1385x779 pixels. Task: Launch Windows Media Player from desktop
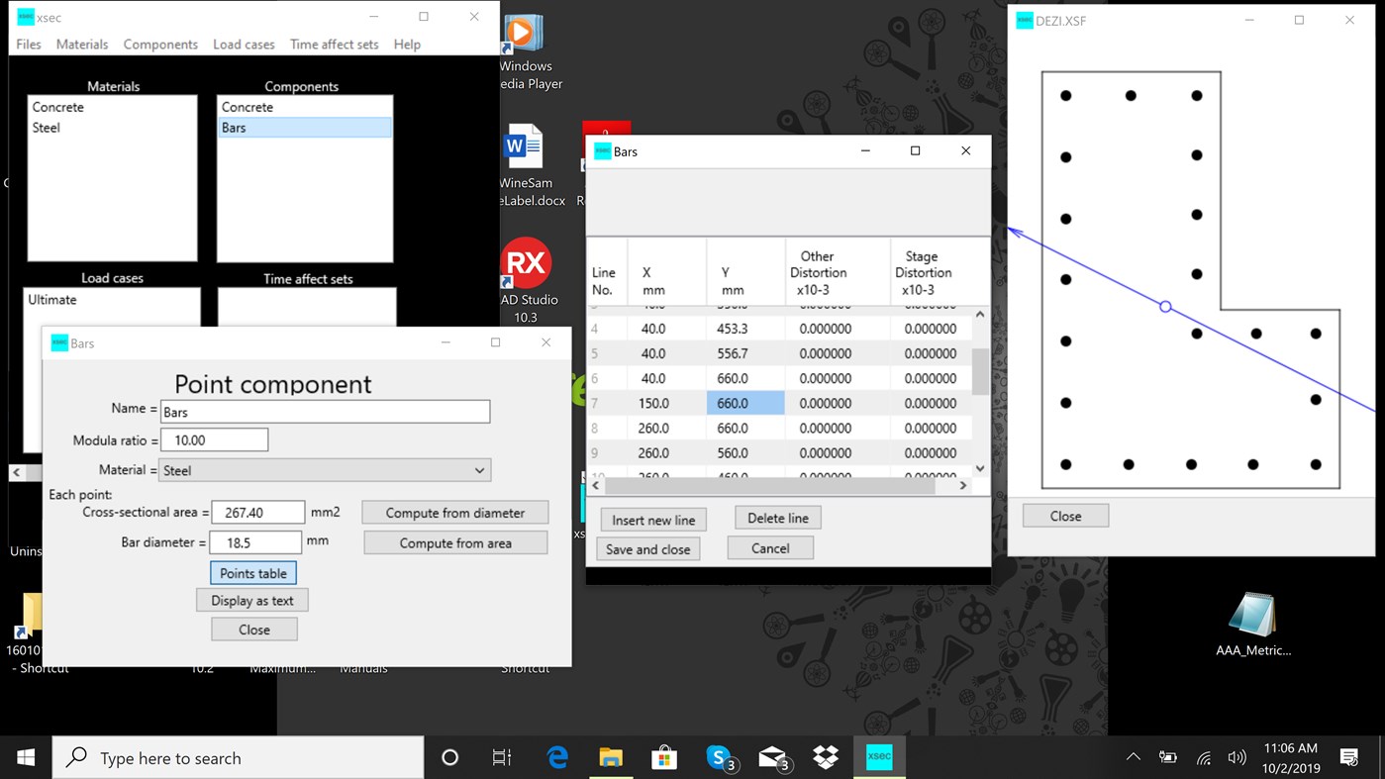(x=524, y=30)
